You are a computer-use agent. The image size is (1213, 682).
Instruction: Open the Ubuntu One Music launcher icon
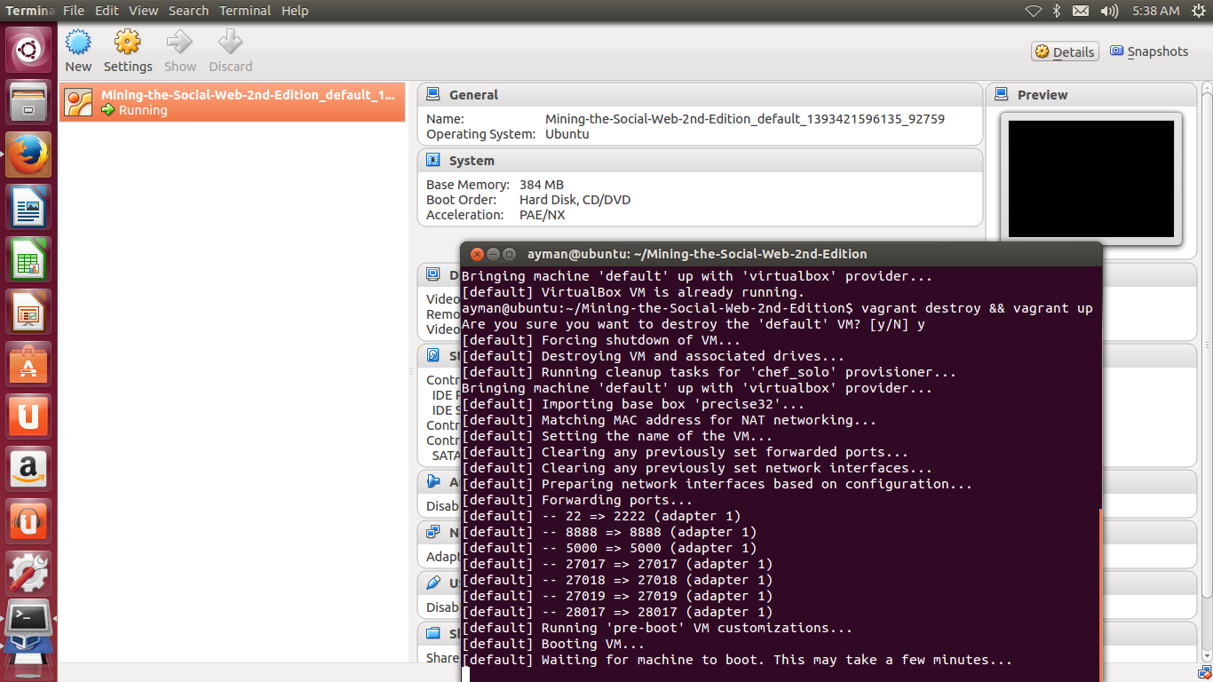pos(28,521)
